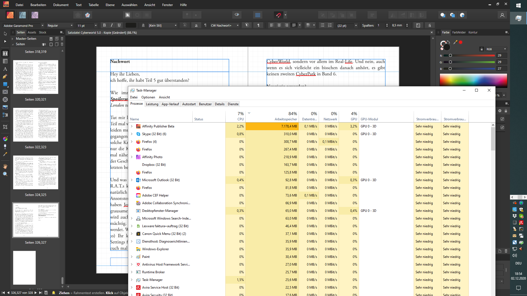This screenshot has width=527, height=296.
Task: Click the Preflight eye check icon
Action: (237, 15)
